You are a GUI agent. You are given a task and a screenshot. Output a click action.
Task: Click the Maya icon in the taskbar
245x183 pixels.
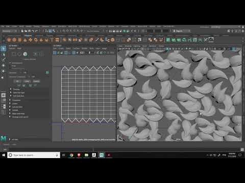(x=102, y=155)
